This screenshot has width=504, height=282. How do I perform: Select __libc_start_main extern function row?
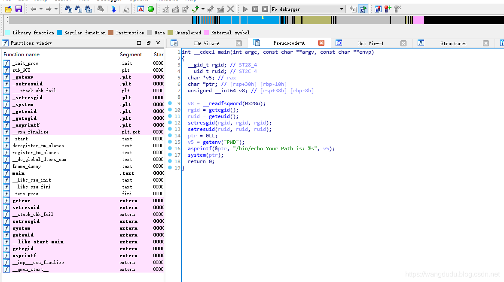click(83, 242)
